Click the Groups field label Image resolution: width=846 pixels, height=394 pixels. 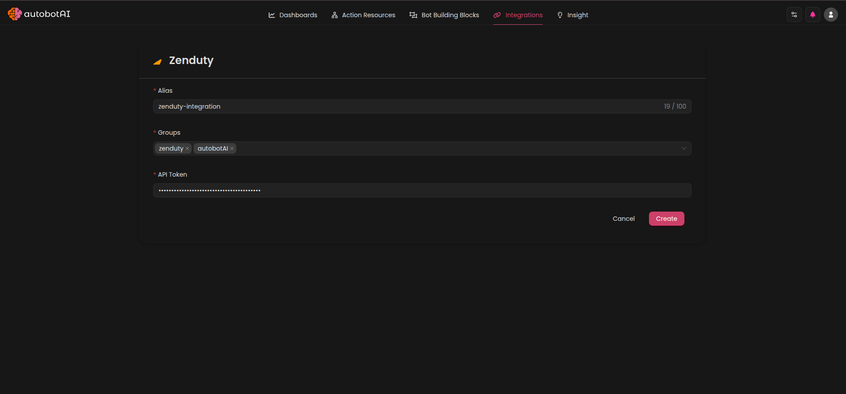point(169,133)
